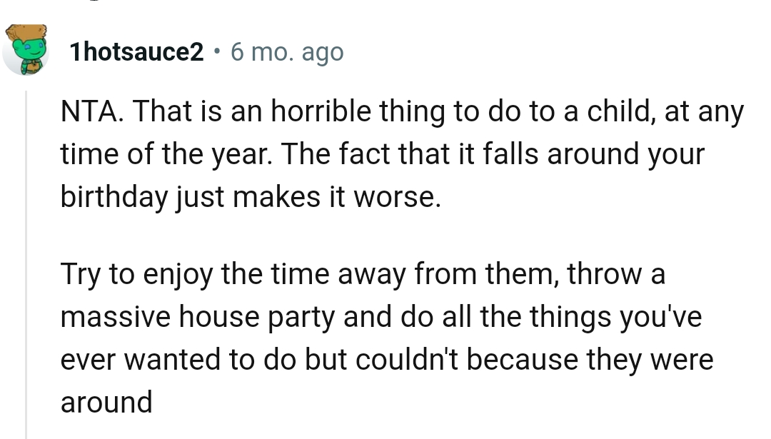Click the 1hotsauce2 user avatar
Screen dimensions: 771x439
(x=25, y=49)
